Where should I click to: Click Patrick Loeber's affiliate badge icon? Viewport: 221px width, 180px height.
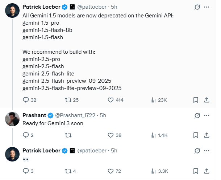pyautogui.click(x=72, y=7)
